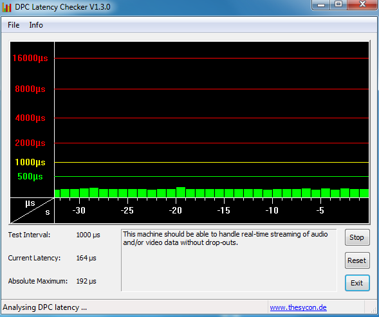Click the Current Latency value 164 µs
This screenshot has width=379, height=317.
point(86,258)
